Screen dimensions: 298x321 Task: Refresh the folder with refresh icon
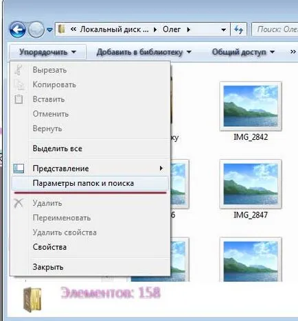238,29
